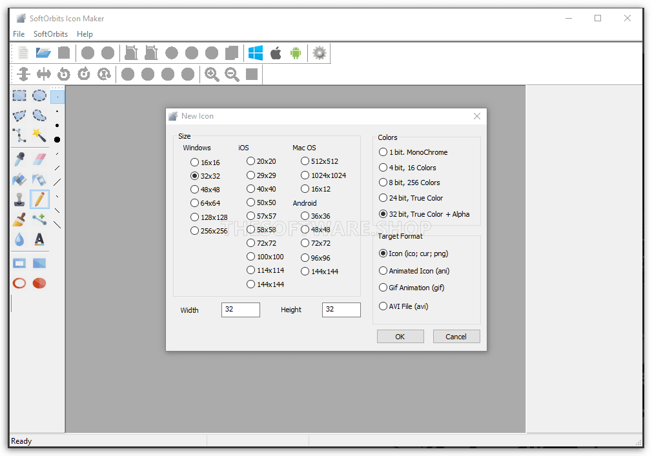This screenshot has width=652, height=456.
Task: Open the SoftOrbits menu
Action: point(51,34)
